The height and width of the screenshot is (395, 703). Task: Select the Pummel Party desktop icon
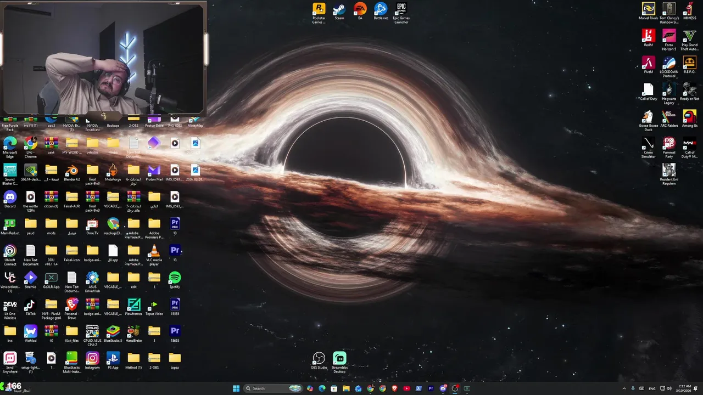pyautogui.click(x=668, y=147)
